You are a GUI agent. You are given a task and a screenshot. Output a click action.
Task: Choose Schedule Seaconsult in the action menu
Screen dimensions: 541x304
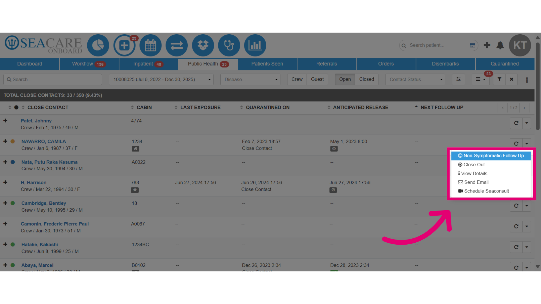(x=491, y=191)
